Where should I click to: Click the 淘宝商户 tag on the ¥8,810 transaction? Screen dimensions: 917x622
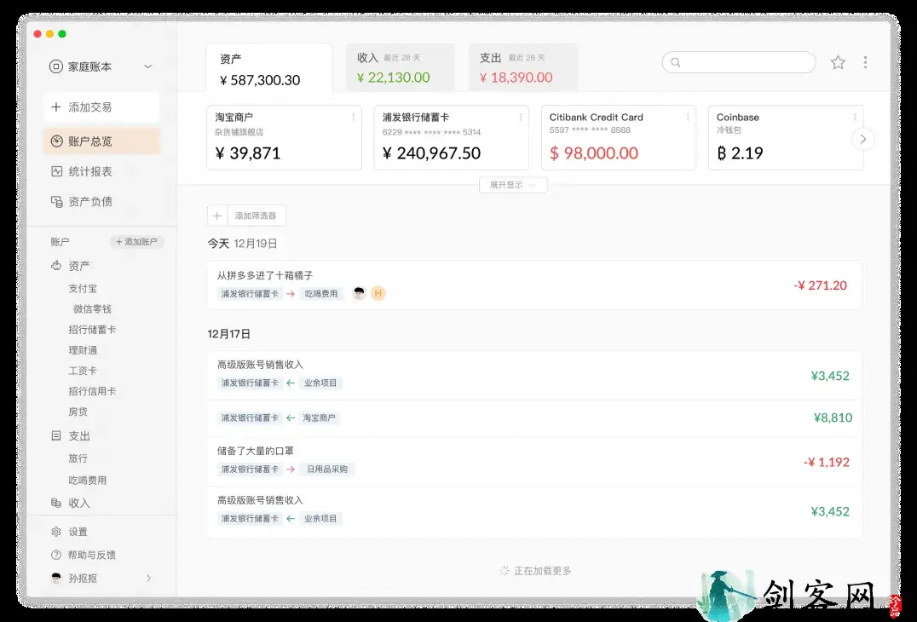pyautogui.click(x=319, y=418)
